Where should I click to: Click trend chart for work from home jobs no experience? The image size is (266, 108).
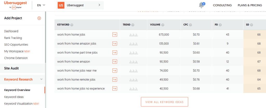[x=134, y=89]
